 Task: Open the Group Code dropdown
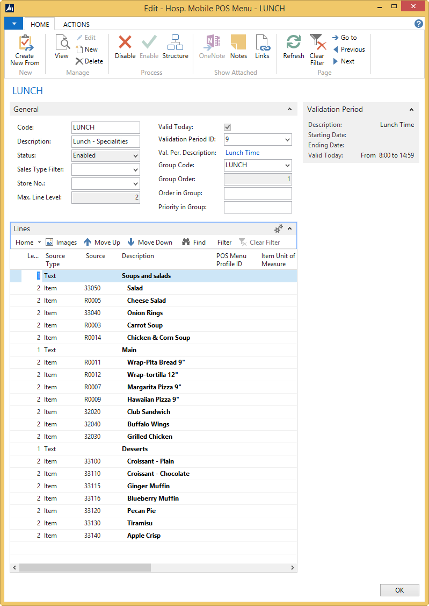(x=287, y=165)
